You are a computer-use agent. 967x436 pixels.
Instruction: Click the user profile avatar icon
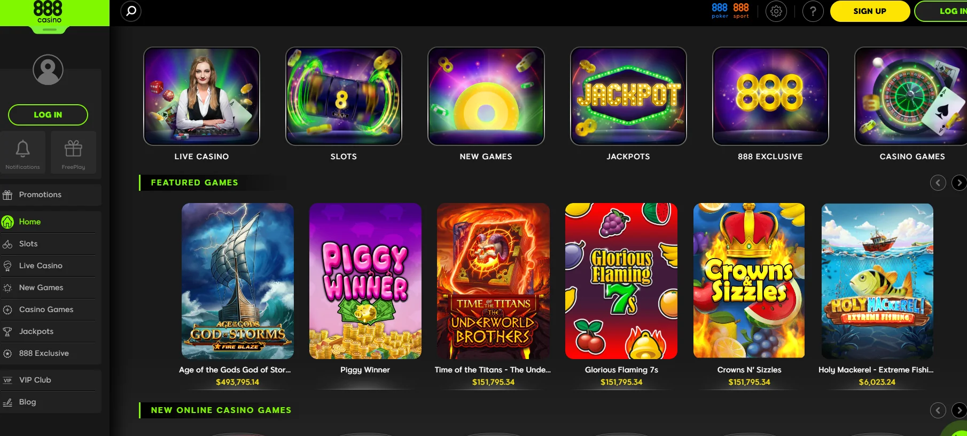48,69
